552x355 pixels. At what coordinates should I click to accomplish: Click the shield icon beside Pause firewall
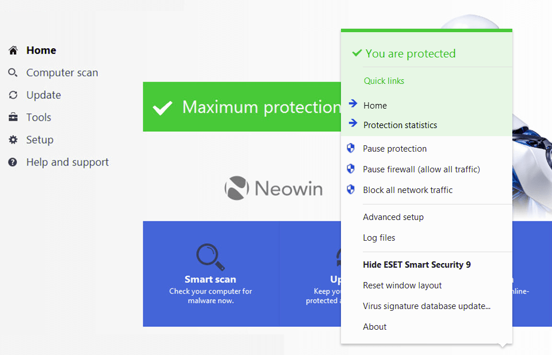351,169
